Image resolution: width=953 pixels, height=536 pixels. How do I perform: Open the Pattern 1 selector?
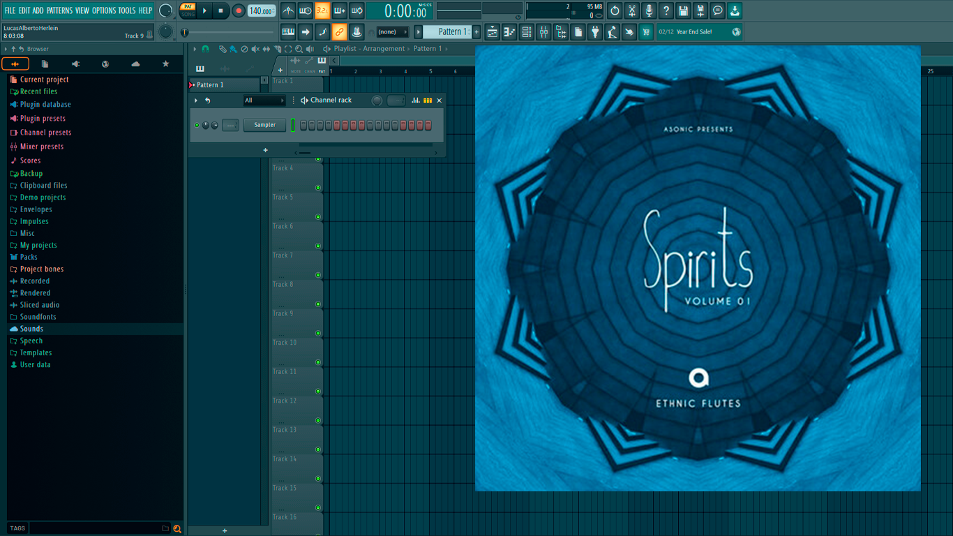[448, 31]
